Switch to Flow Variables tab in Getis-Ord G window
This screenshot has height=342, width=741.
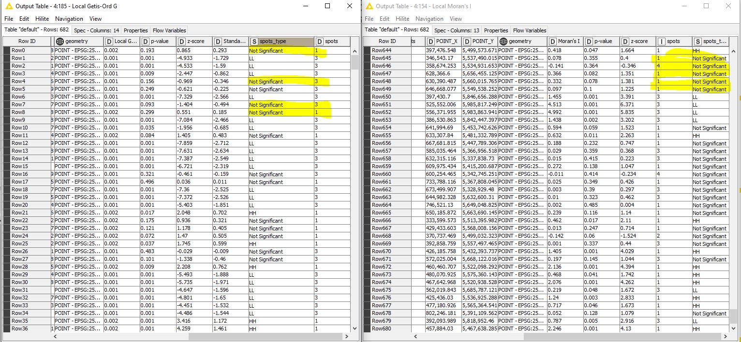169,30
